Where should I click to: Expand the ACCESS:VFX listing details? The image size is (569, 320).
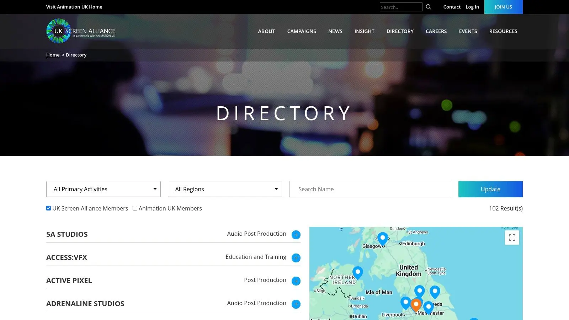click(296, 258)
